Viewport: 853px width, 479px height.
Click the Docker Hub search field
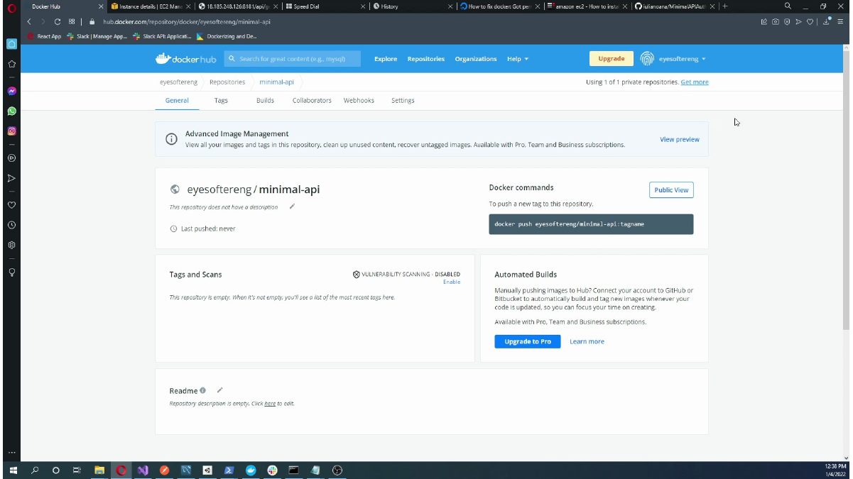293,59
